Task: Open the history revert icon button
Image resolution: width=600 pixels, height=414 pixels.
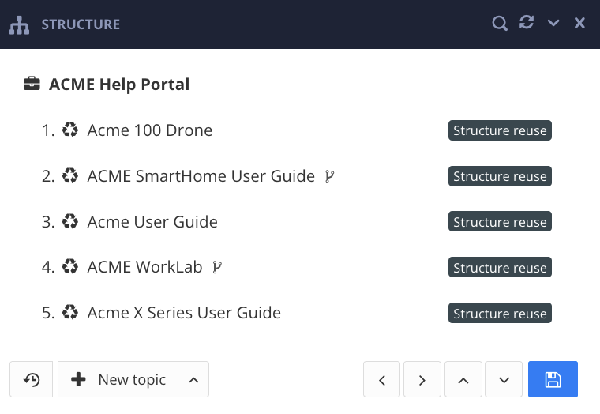Action: [32, 380]
